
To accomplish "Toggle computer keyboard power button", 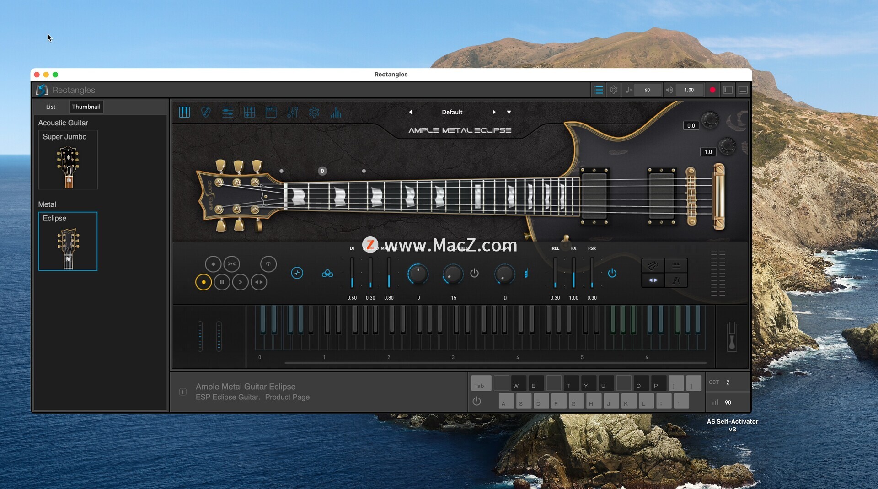I will click(476, 401).
